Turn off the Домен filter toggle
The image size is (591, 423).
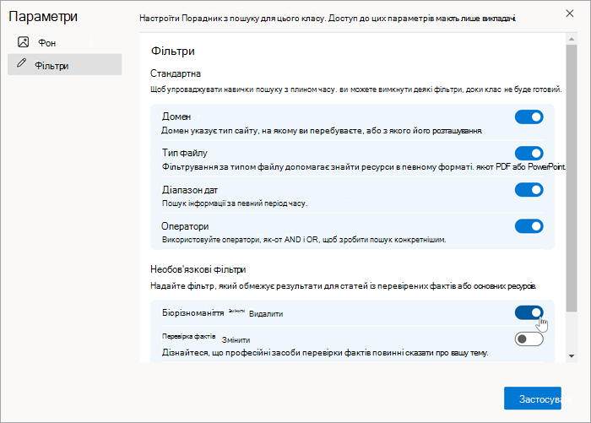click(529, 117)
